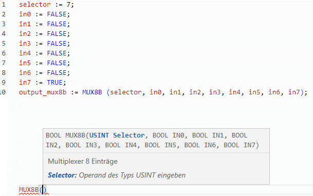Click FALSE assigned to in5

(57, 63)
